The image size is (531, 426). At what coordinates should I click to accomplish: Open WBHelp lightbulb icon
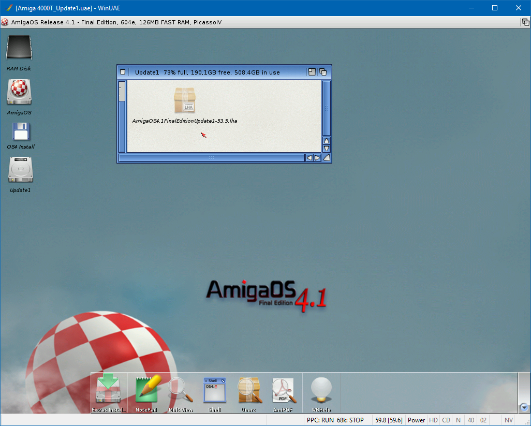coord(321,391)
